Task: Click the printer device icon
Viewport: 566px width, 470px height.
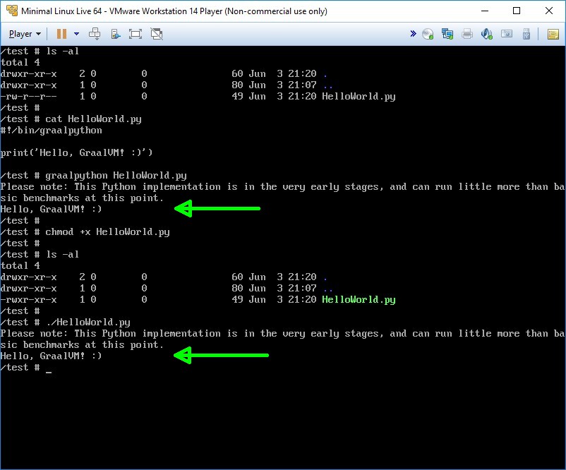Action: tap(466, 34)
